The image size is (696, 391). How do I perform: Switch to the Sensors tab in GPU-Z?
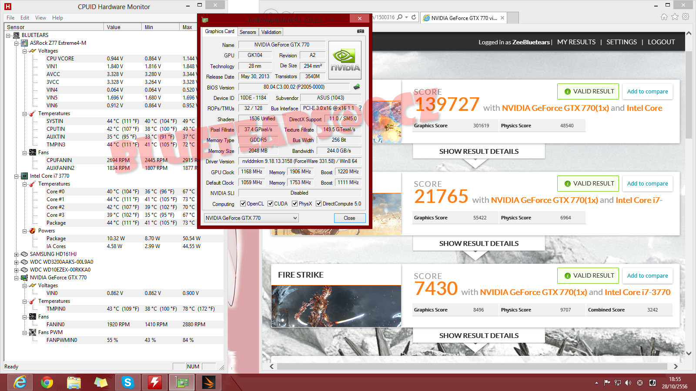pos(248,32)
